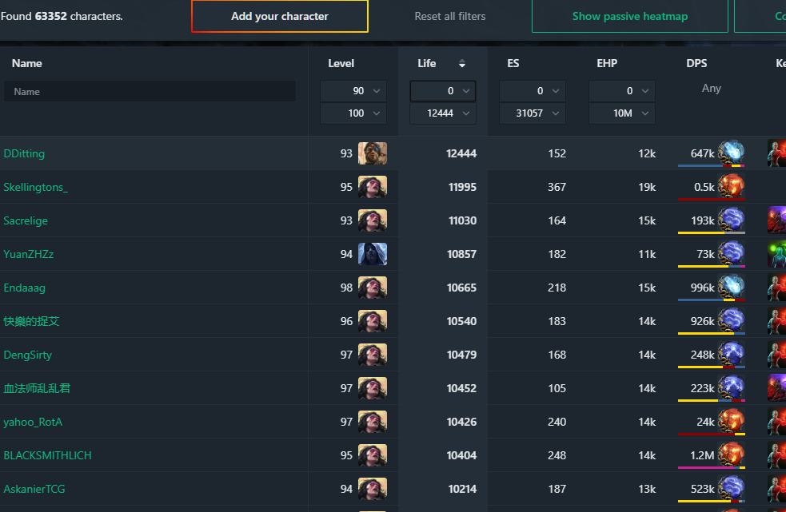Screen dimensions: 786x512
Task: Click Show passive heatmap button
Action: [629, 16]
